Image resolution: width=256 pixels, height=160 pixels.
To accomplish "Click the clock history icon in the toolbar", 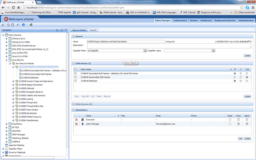I will pos(12,25).
